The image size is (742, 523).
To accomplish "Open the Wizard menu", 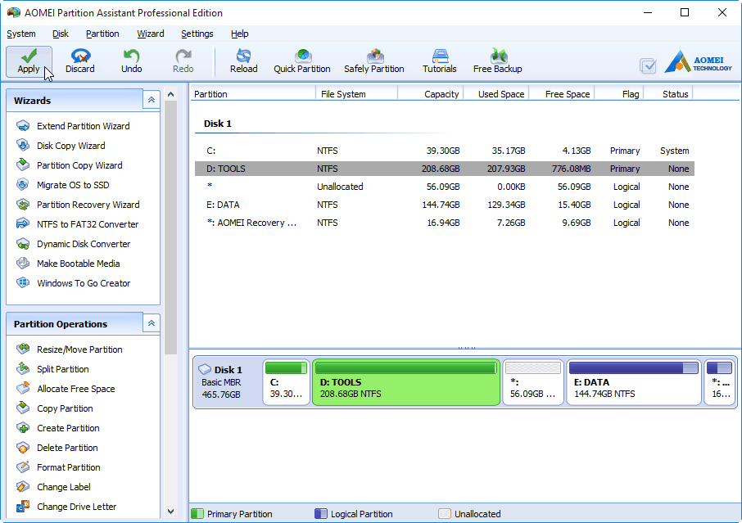I will point(151,34).
